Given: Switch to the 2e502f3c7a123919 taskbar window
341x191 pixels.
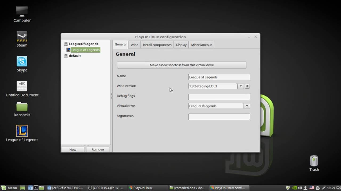Looking at the screenshot, I should coord(66,188).
